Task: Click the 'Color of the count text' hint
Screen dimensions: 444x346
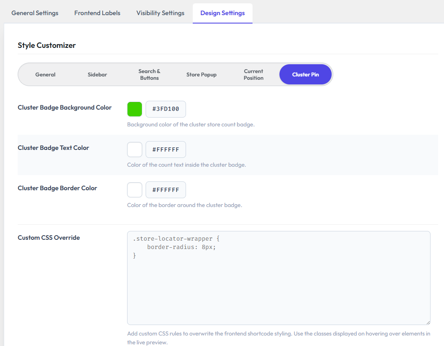Action: (186, 165)
